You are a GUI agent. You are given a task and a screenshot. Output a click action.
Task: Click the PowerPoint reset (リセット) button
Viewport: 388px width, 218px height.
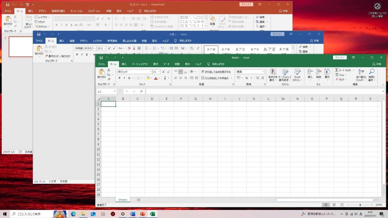point(40,22)
